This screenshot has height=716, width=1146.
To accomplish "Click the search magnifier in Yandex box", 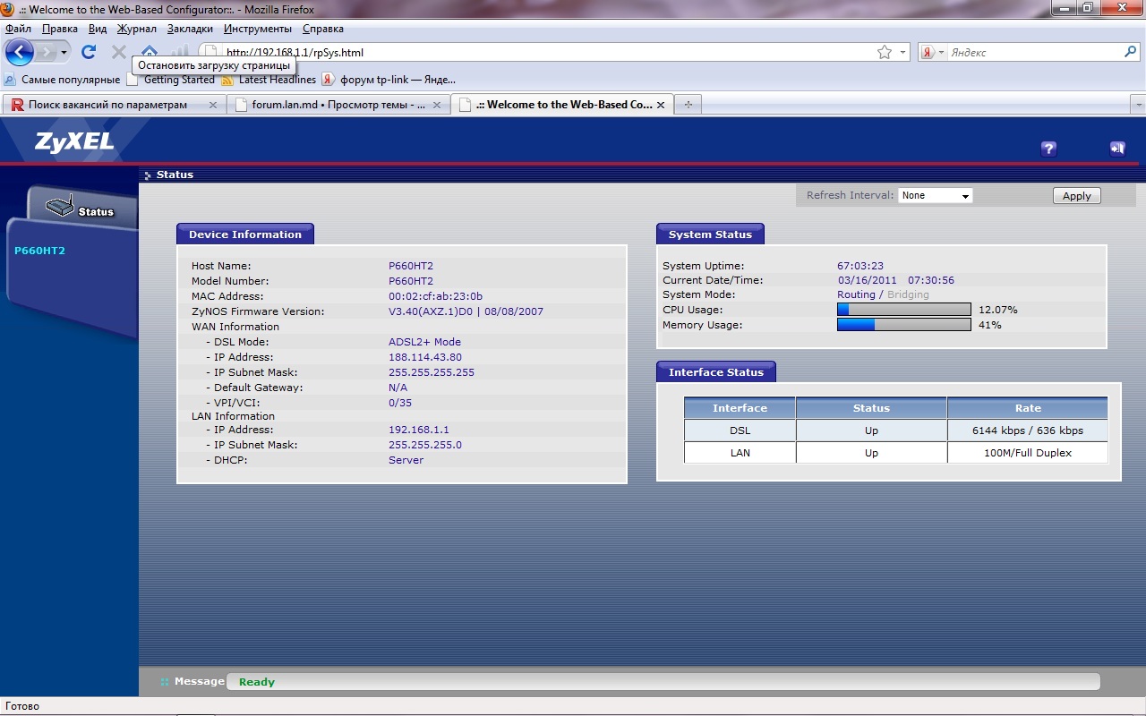I will [1130, 53].
